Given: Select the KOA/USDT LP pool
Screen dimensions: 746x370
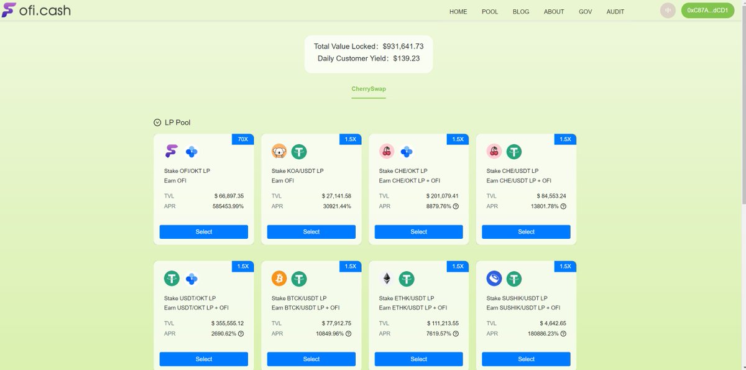Looking at the screenshot, I should pyautogui.click(x=311, y=232).
